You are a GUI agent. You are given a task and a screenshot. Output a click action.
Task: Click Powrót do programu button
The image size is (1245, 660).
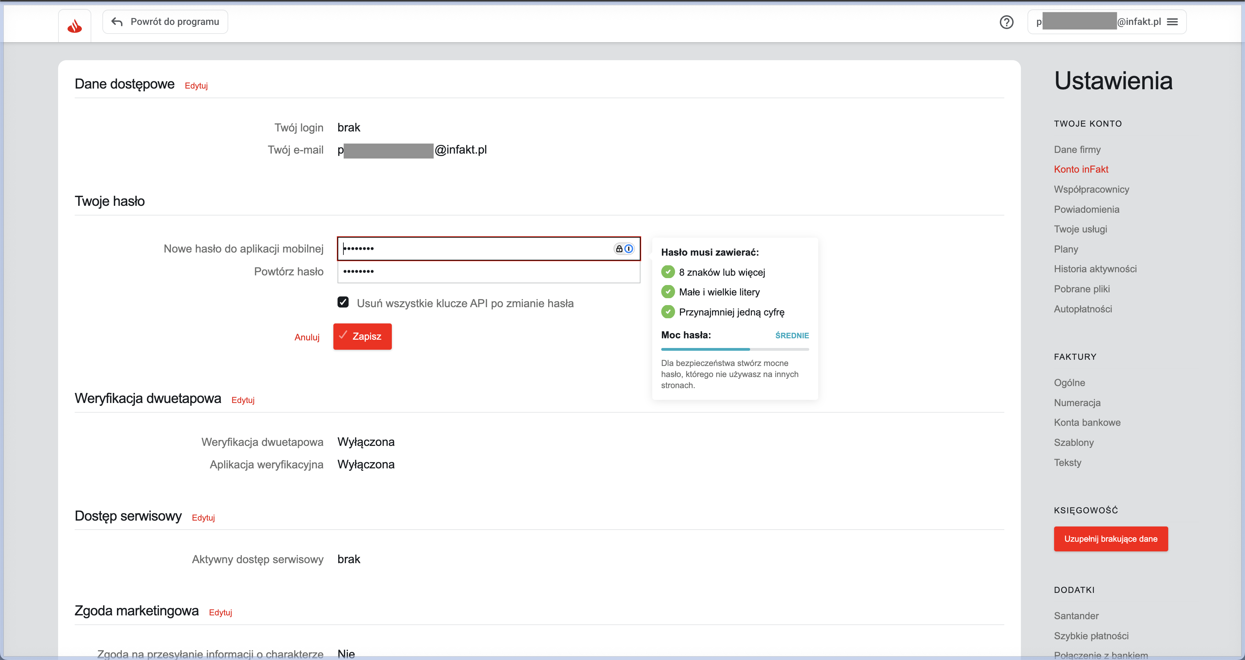click(165, 22)
